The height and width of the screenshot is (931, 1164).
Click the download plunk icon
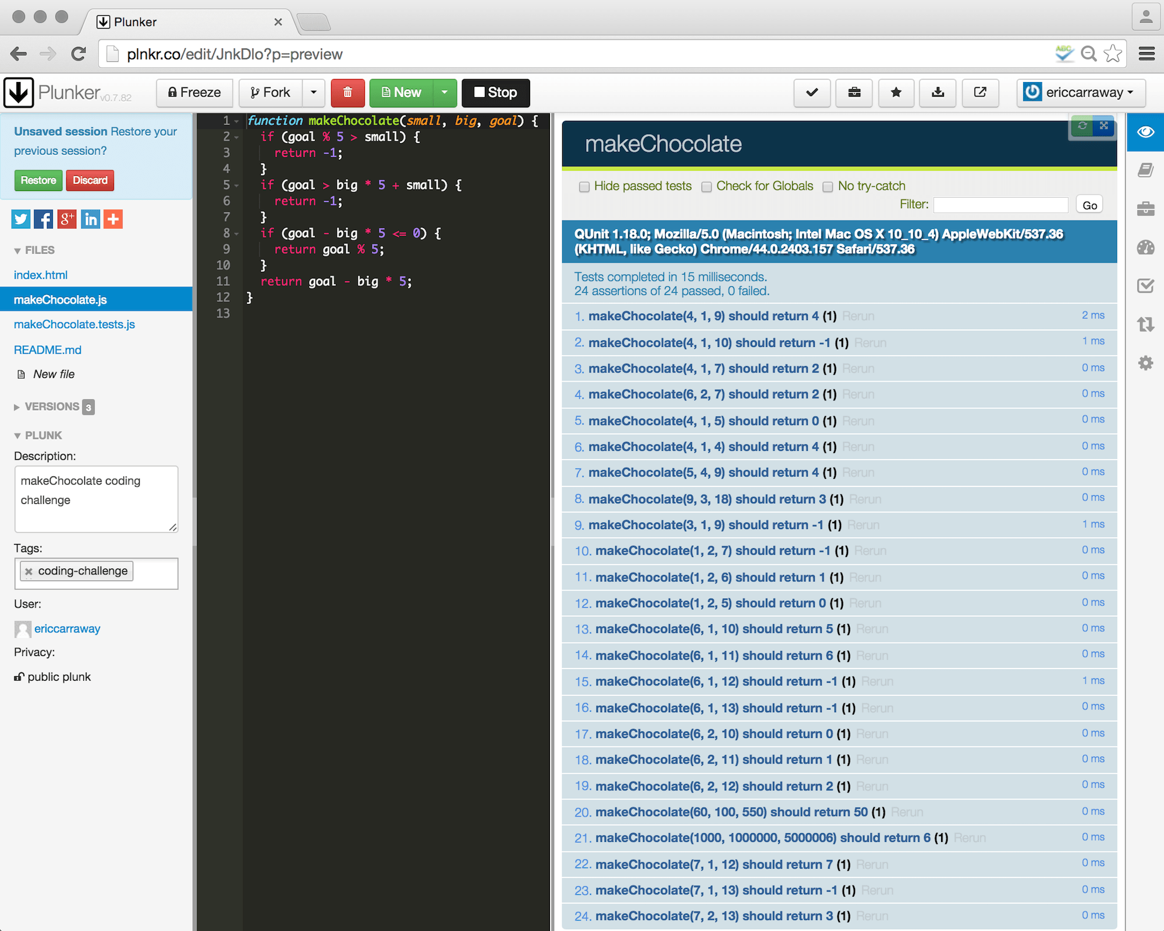[938, 93]
